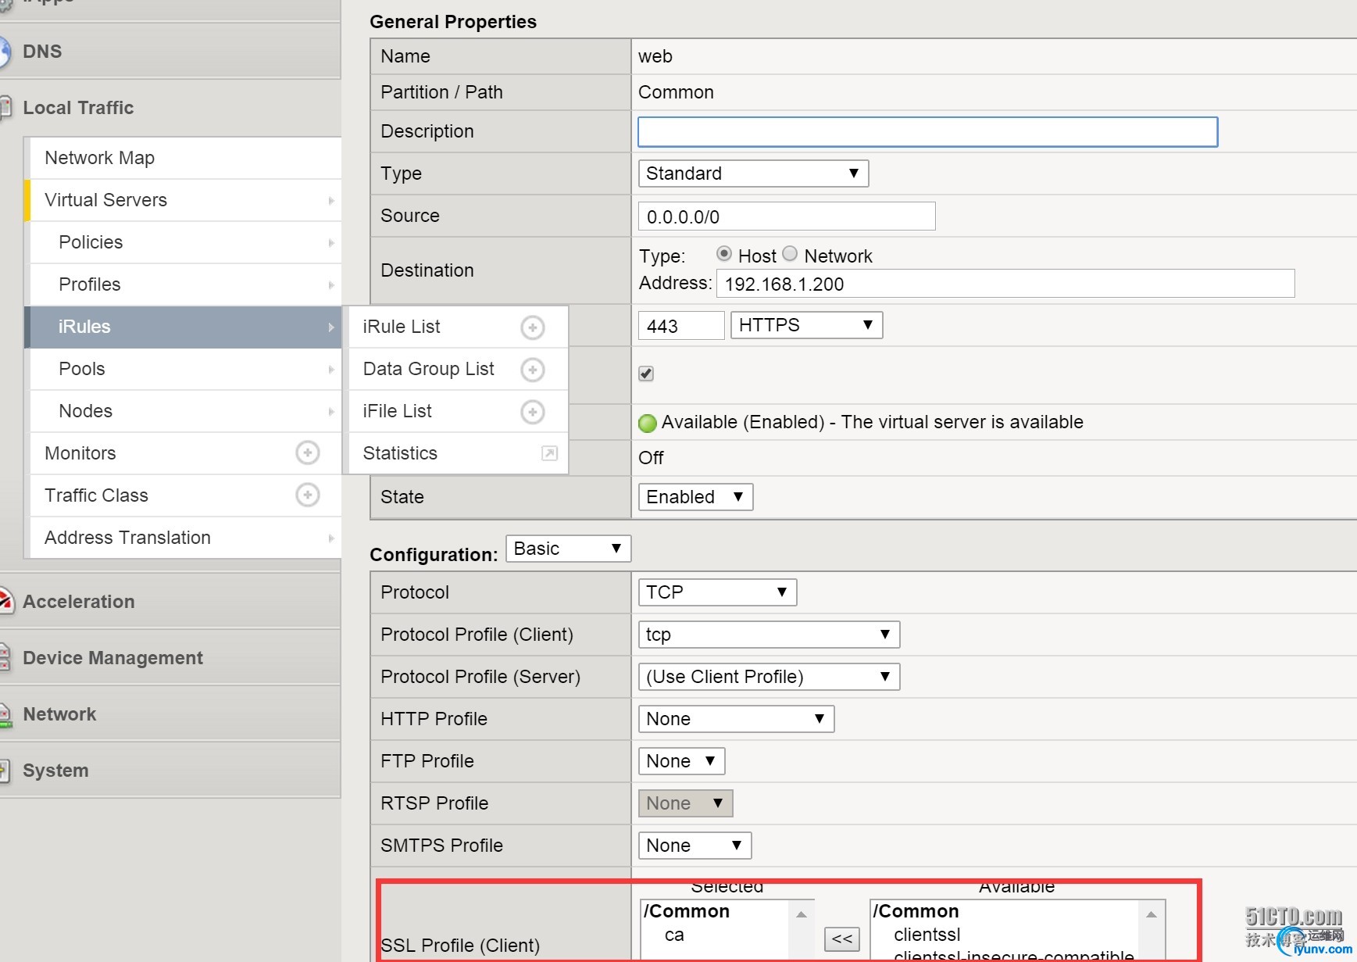The width and height of the screenshot is (1357, 962).
Task: Click the plus icon next to iRule List
Action: coord(533,327)
